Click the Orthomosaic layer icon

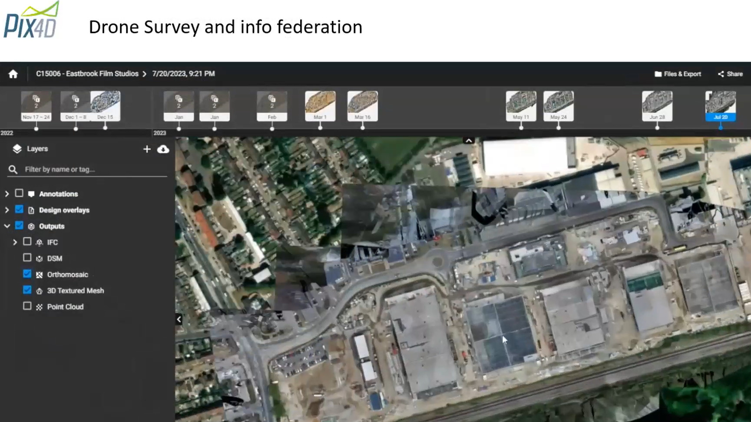(x=40, y=275)
